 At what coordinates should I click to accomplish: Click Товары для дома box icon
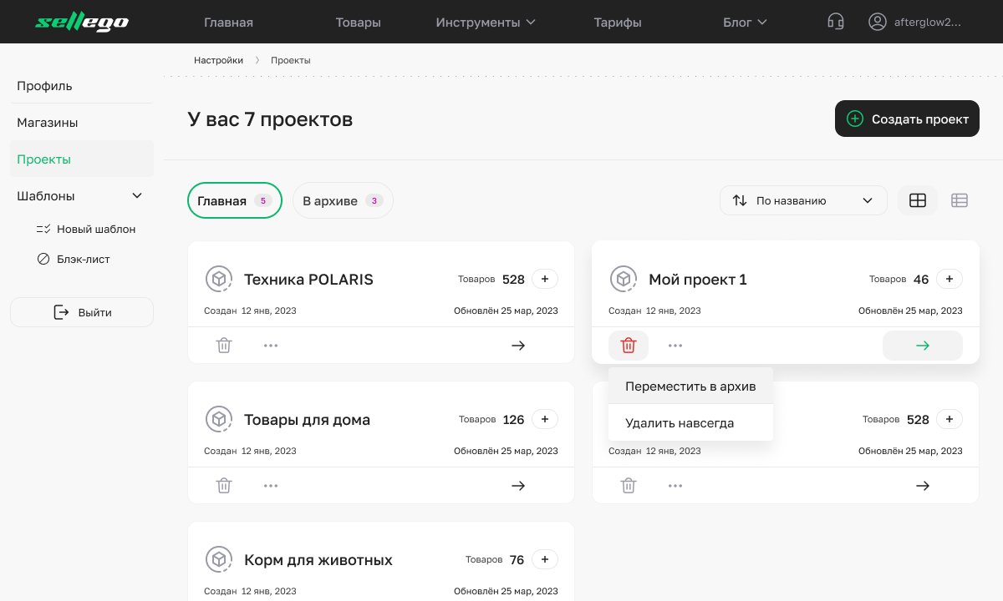click(x=218, y=419)
